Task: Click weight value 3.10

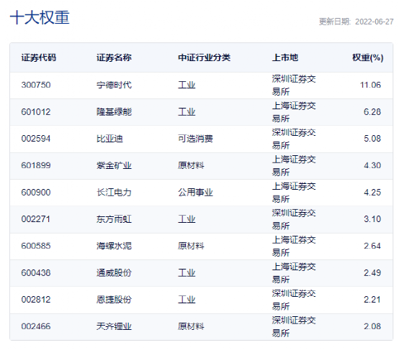Action: click(x=372, y=219)
